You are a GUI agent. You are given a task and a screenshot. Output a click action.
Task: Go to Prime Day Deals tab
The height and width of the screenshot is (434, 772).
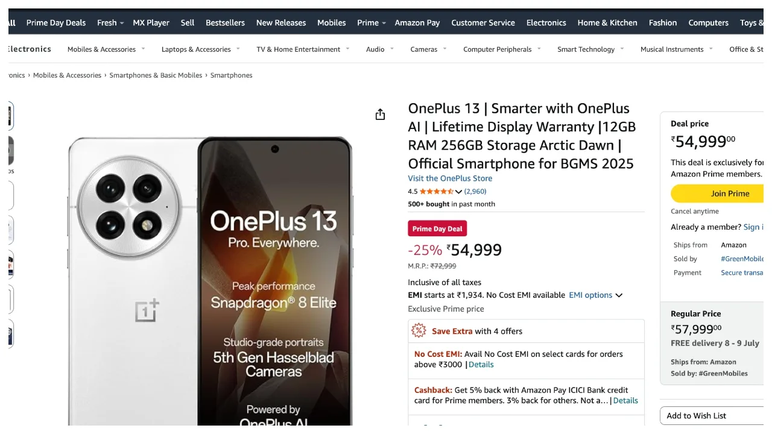[x=56, y=23]
